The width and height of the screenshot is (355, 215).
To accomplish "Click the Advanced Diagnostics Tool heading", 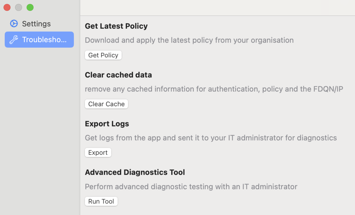I will [135, 172].
